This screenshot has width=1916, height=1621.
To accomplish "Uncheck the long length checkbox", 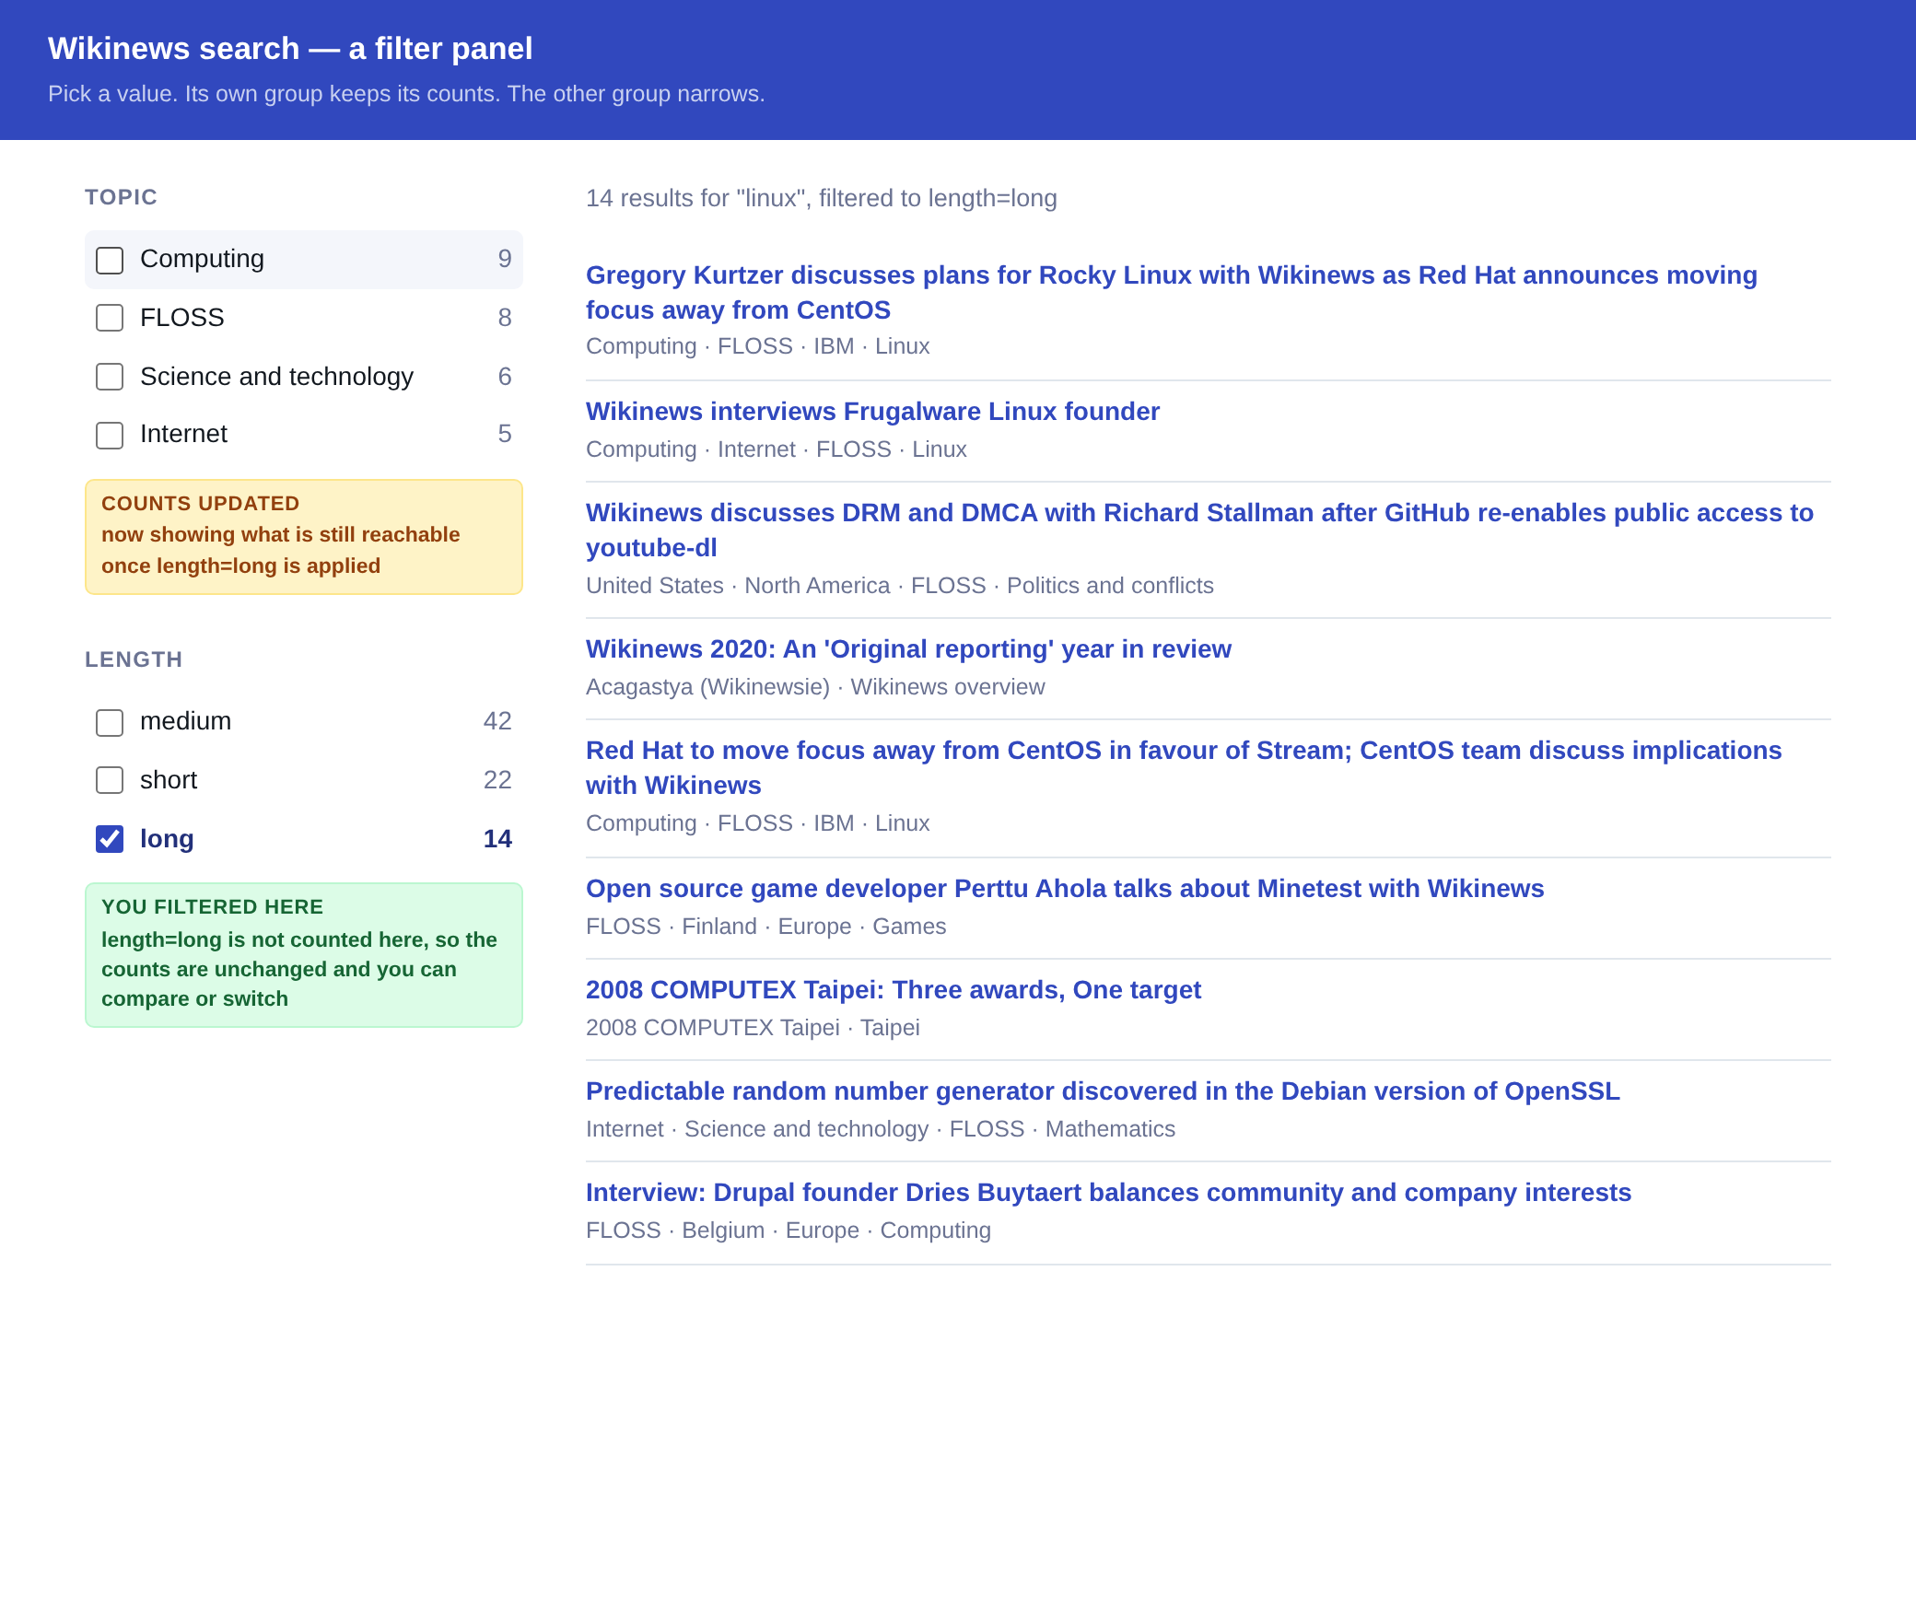I will 110,839.
